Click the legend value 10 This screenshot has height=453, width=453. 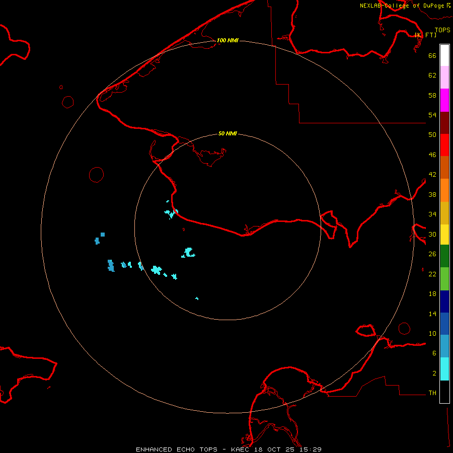click(x=432, y=333)
